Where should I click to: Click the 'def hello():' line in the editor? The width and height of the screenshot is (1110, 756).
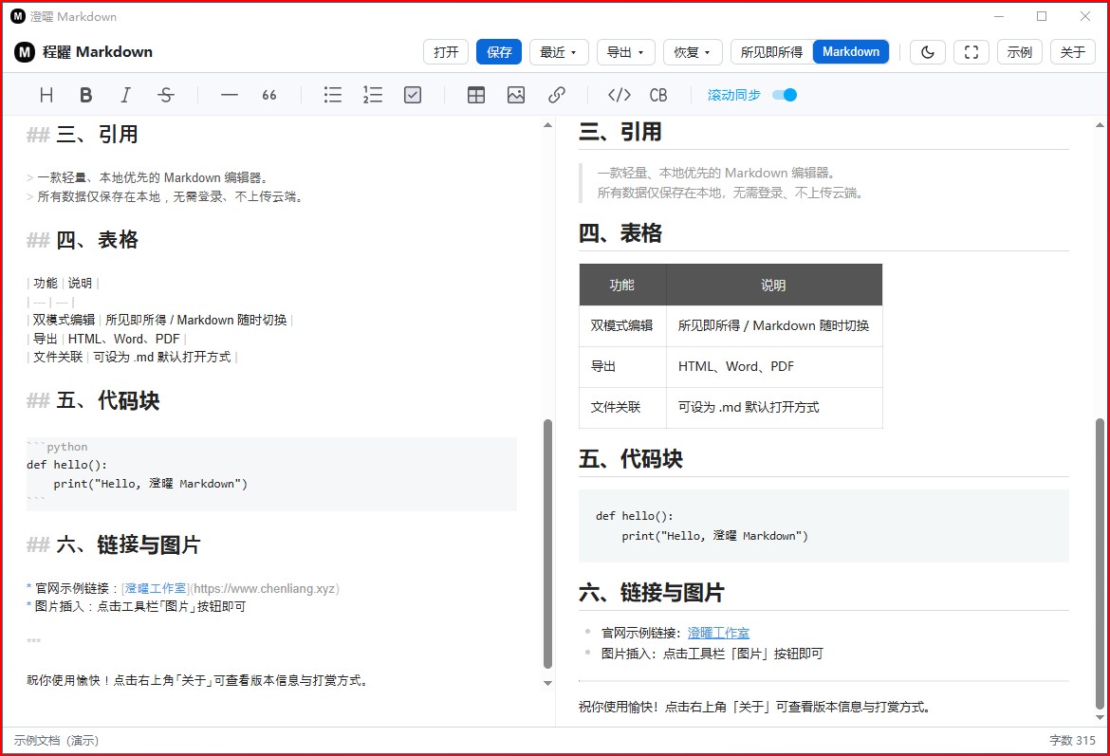(x=66, y=465)
